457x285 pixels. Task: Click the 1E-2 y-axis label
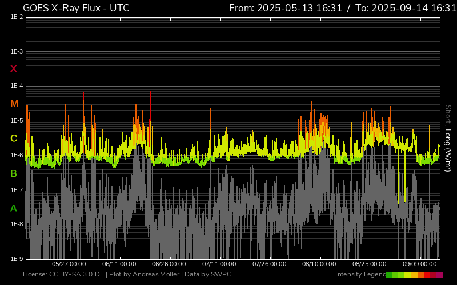17,17
